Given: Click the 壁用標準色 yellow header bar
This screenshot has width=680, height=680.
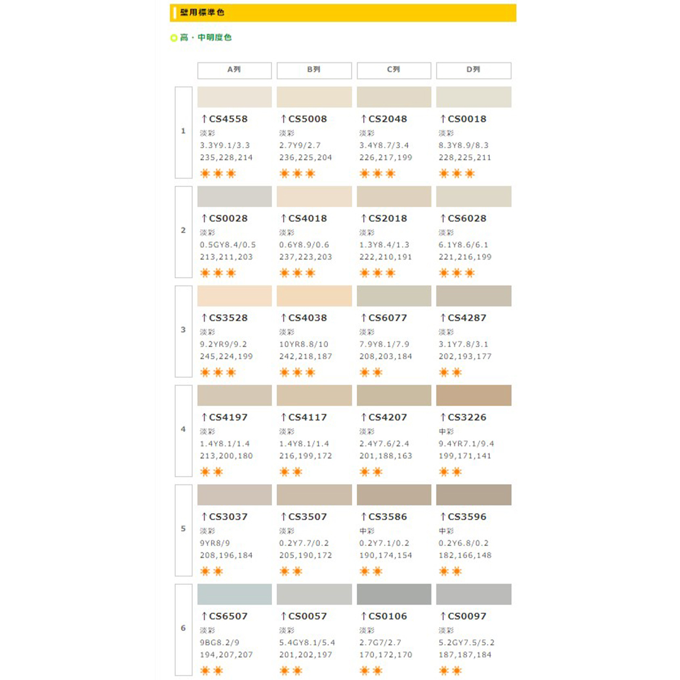Looking at the screenshot, I should click(x=343, y=13).
